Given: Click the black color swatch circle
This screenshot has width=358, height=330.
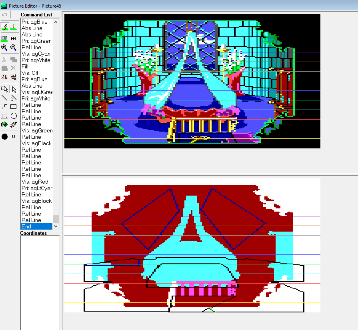Looking at the screenshot, I should coord(4,136).
